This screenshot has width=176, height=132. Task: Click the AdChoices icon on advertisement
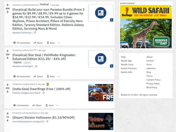170,6
